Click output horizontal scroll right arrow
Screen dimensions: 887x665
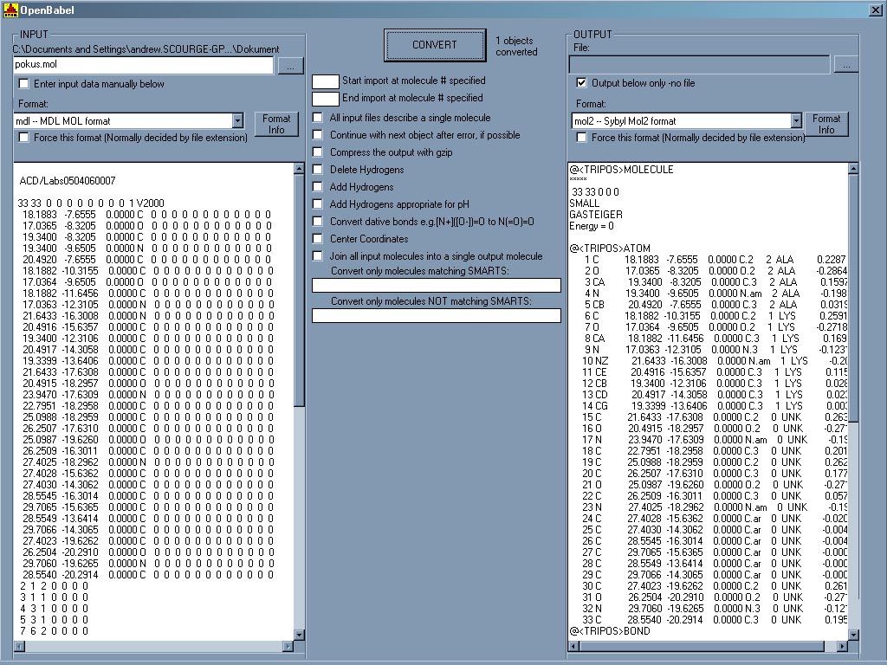click(x=842, y=646)
